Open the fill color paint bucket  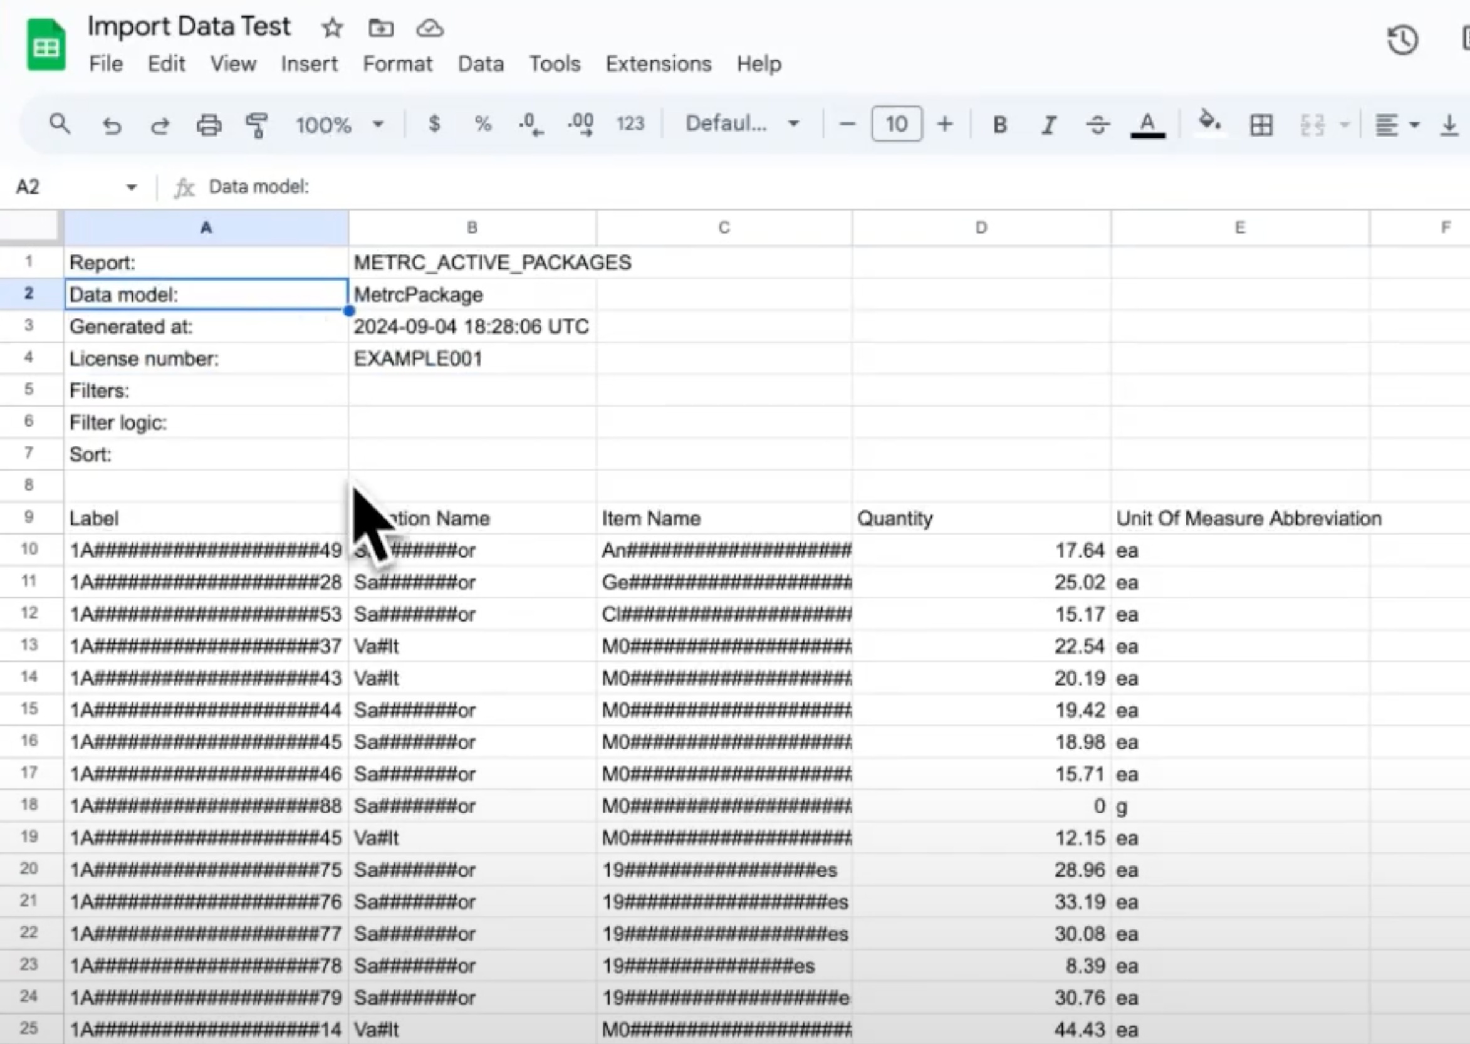(x=1209, y=122)
